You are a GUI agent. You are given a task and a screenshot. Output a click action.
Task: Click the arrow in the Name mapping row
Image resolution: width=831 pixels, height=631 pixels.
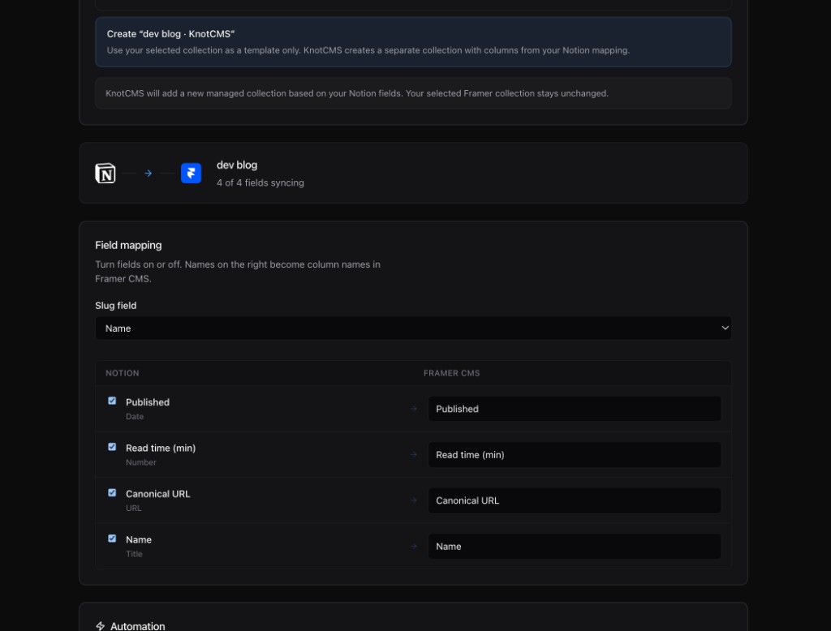[413, 546]
